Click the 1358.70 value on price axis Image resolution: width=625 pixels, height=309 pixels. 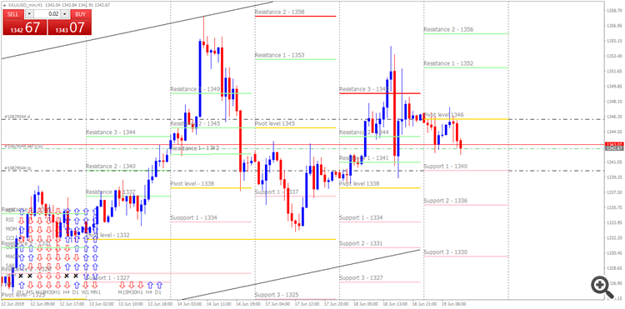613,11
